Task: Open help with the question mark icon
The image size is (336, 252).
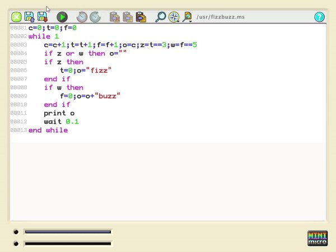Action: [x=319, y=17]
